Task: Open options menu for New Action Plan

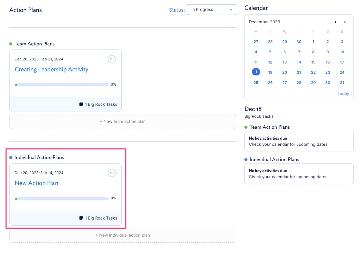Action: click(112, 173)
